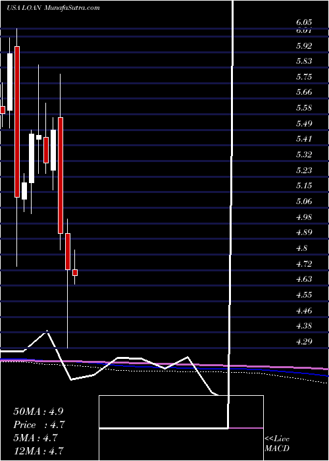Click the 5.41 price axis label
Screen dimensions: 329x461
tap(304, 138)
